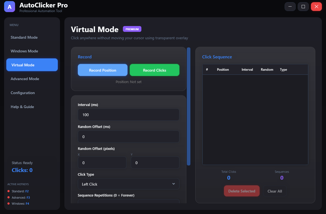326x214 pixels.
Task: Click the Delete Selected button
Action: coord(242,191)
